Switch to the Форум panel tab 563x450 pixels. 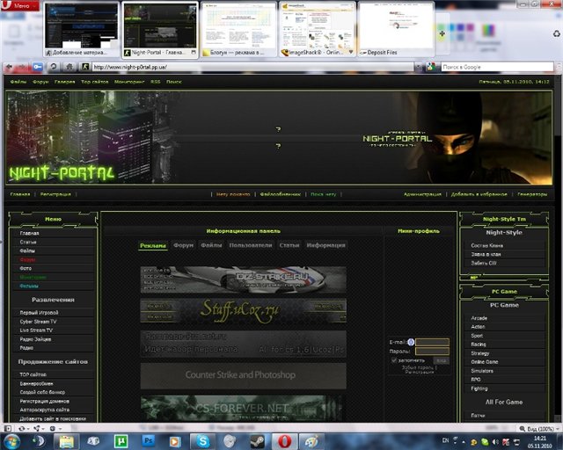coord(183,245)
